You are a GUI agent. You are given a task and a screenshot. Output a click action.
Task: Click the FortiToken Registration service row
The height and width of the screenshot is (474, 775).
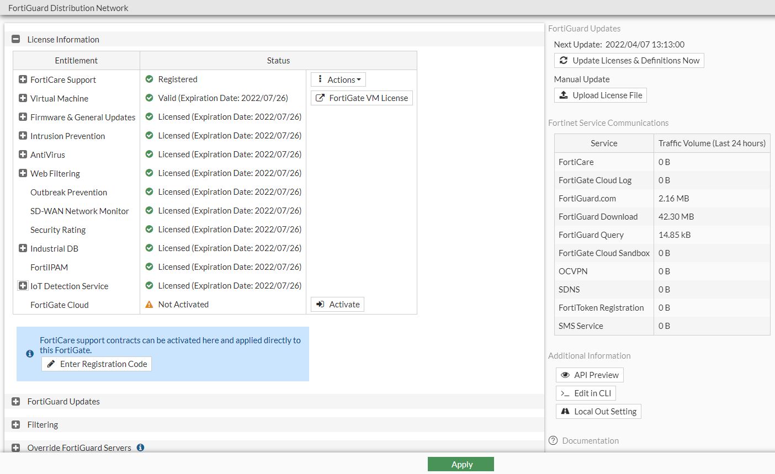click(x=662, y=308)
